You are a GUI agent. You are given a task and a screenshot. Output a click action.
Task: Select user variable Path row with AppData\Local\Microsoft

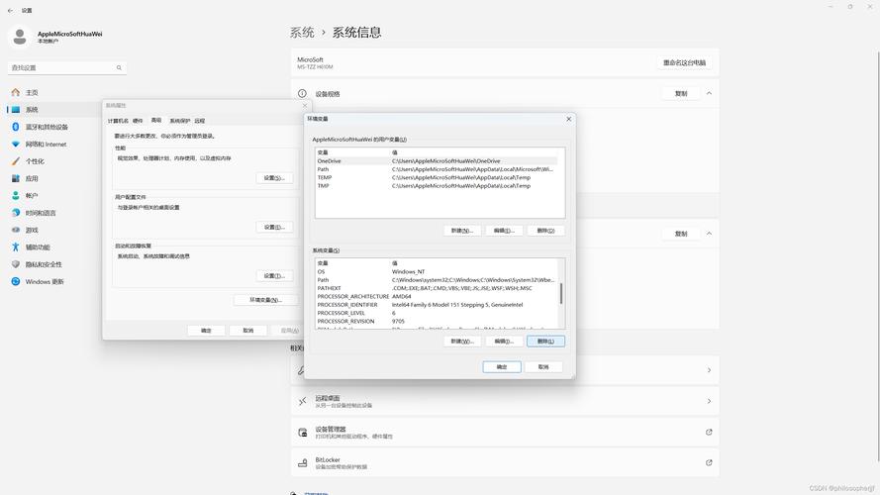438,169
